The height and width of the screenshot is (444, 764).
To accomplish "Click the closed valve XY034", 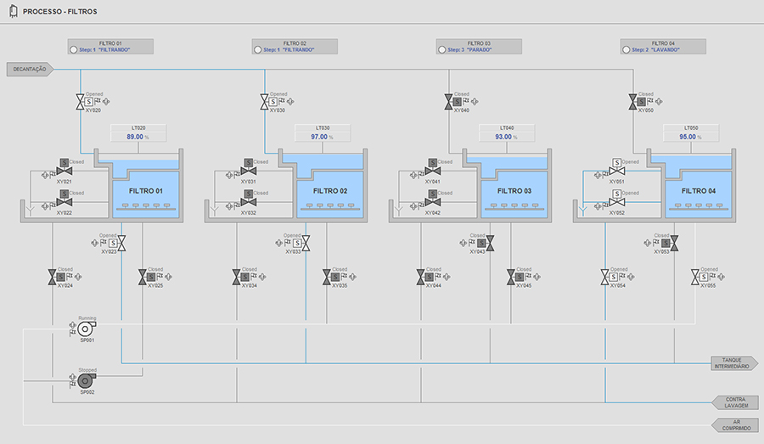I will tap(237, 277).
